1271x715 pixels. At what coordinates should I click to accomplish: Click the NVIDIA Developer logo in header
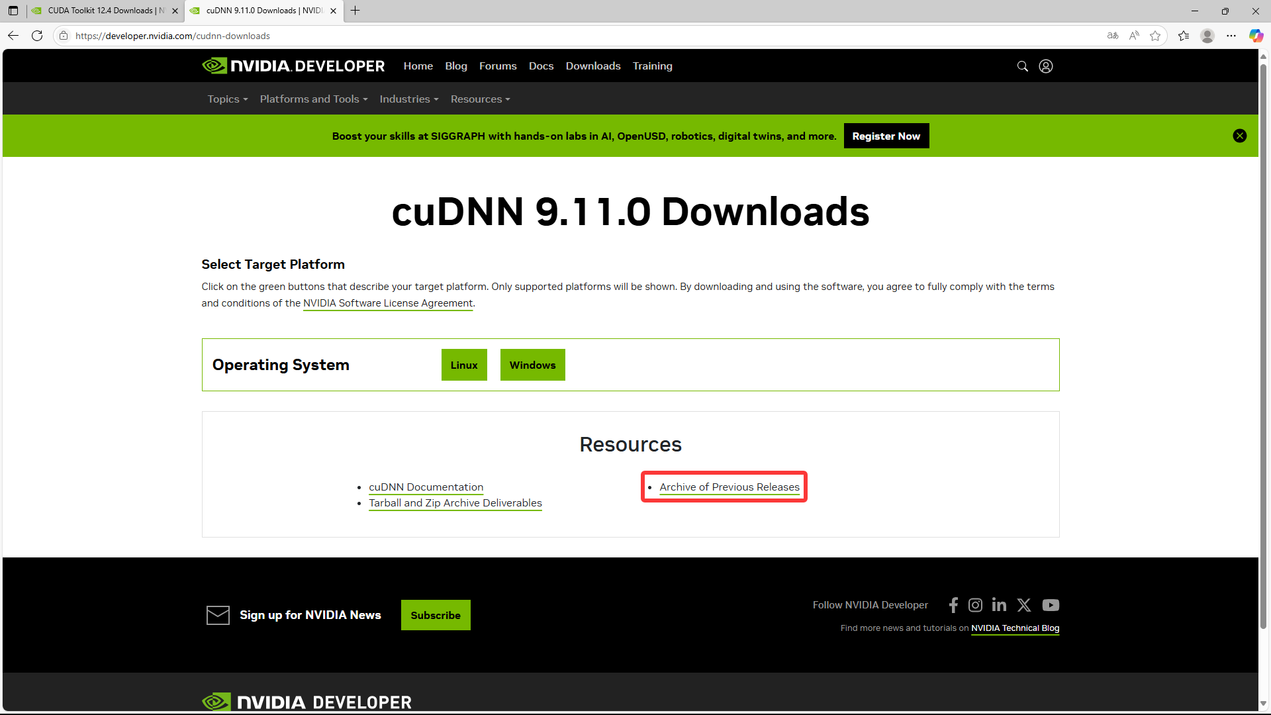(293, 66)
